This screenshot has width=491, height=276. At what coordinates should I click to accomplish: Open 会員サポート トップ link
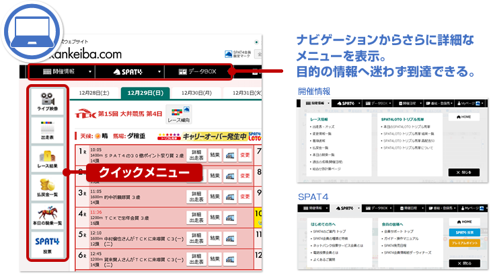click(x=398, y=232)
